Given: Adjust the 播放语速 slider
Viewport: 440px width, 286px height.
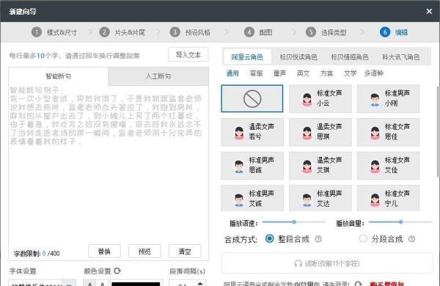Looking at the screenshot, I should click(294, 222).
